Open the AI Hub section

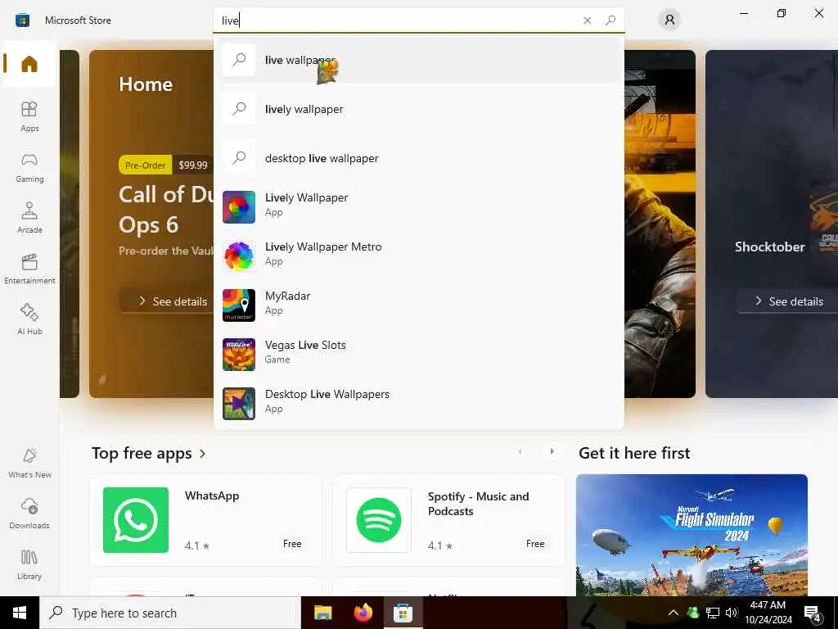[x=29, y=319]
